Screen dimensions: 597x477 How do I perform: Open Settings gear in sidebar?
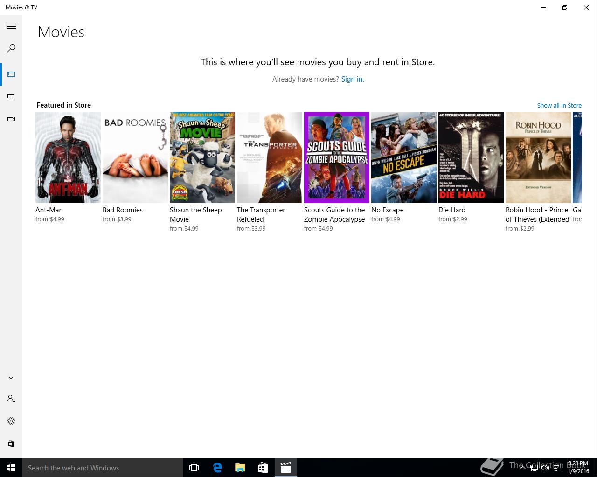[x=11, y=421]
